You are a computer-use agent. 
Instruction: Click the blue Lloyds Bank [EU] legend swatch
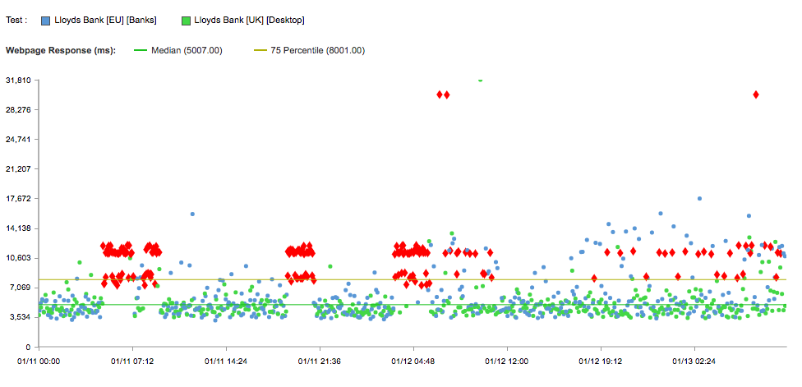pyautogui.click(x=45, y=21)
